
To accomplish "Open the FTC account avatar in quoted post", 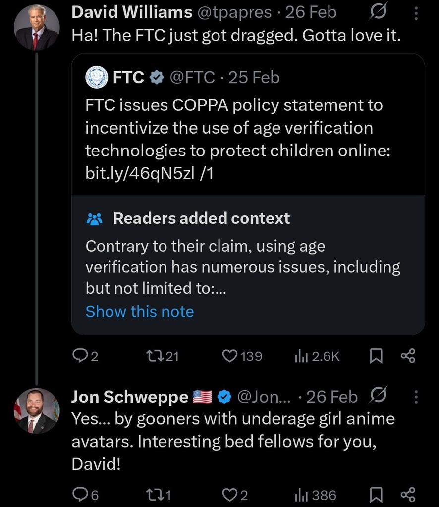I will coord(97,77).
